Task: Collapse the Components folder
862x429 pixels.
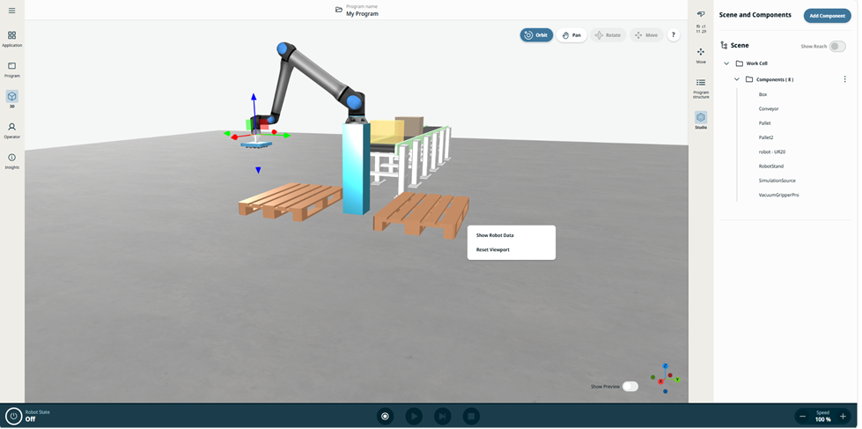Action: click(737, 79)
